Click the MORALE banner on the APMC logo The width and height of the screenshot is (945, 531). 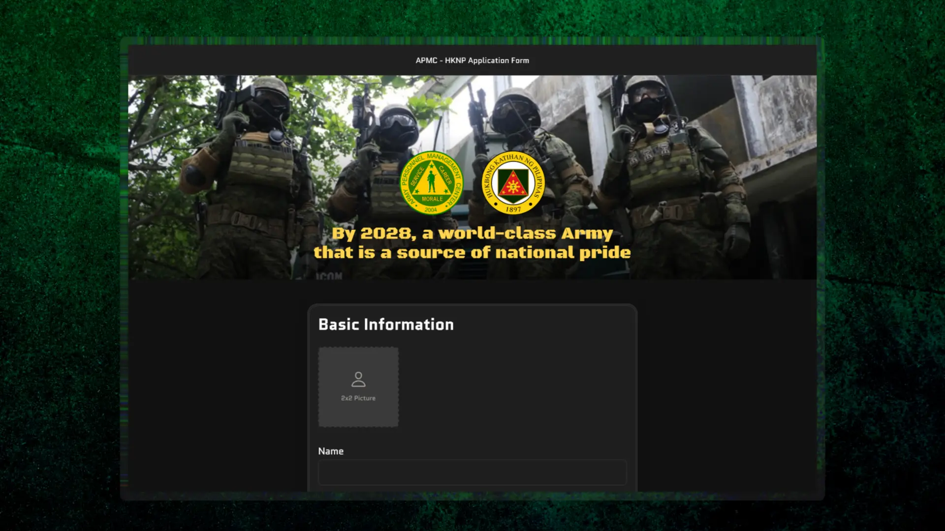[x=432, y=199]
